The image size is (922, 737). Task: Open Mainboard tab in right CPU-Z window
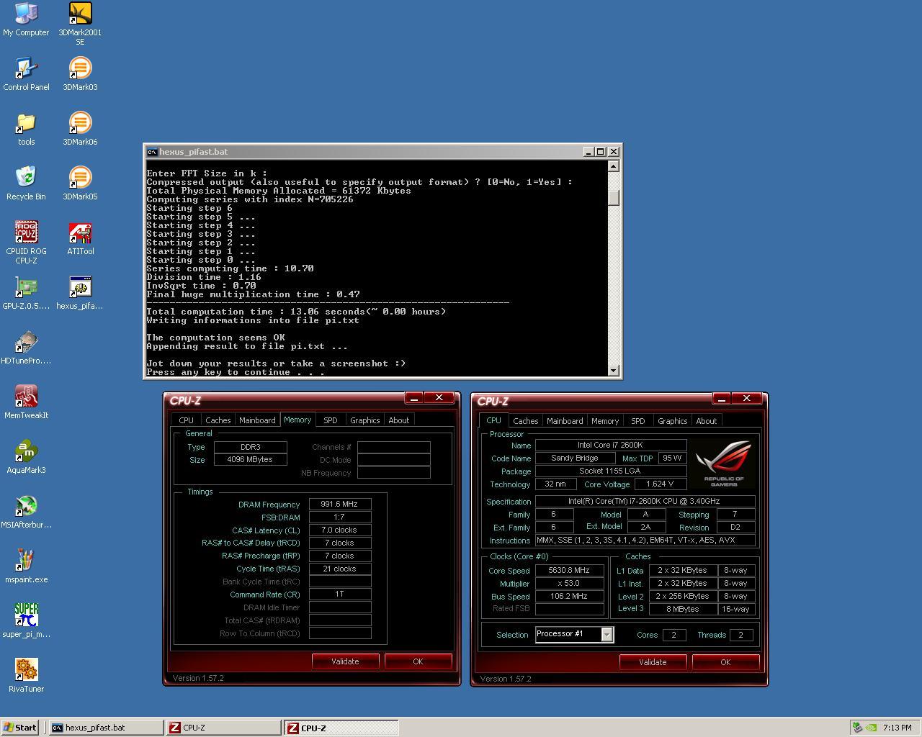tap(565, 421)
